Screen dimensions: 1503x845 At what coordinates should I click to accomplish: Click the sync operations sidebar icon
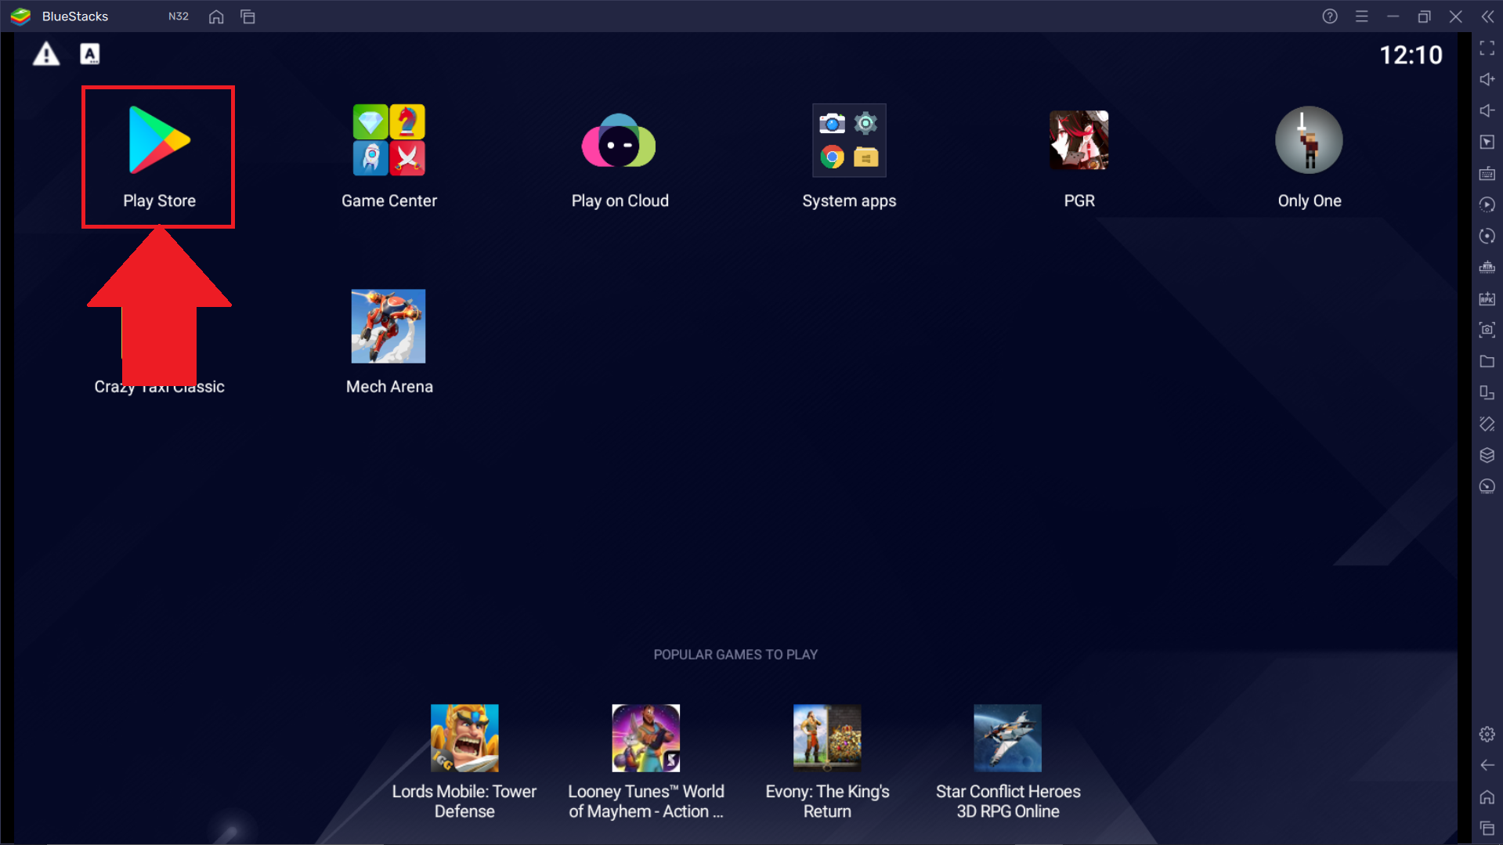(1487, 205)
